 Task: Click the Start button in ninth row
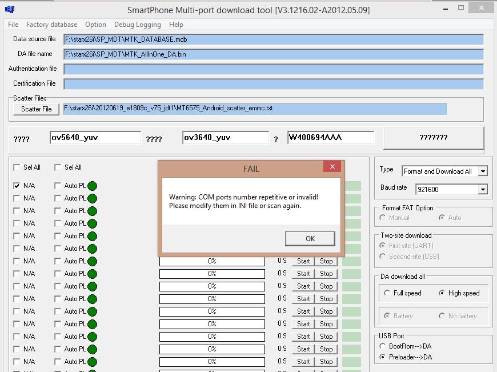pyautogui.click(x=303, y=286)
